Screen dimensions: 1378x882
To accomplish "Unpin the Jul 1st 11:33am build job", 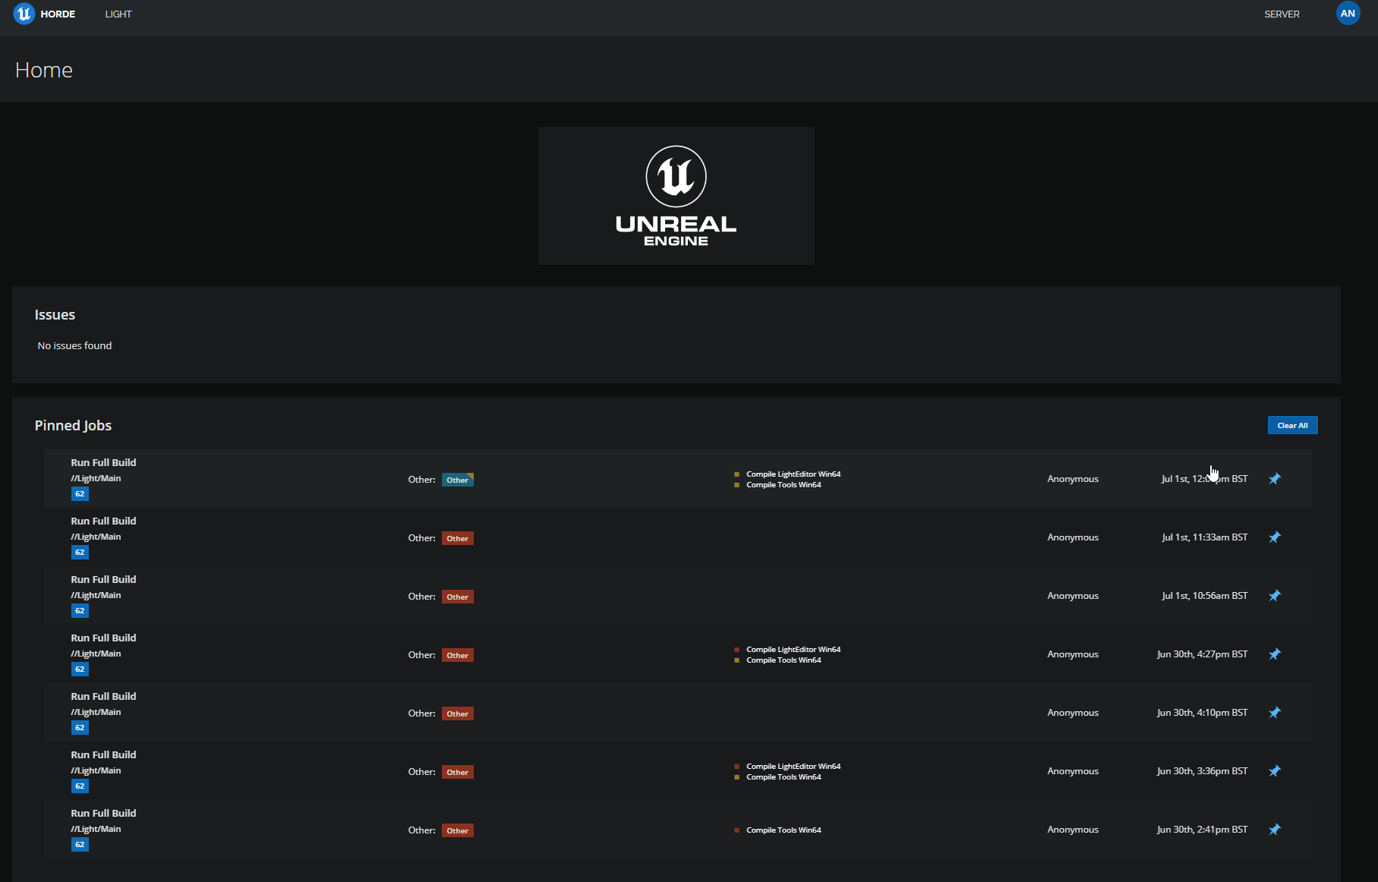I will point(1274,537).
